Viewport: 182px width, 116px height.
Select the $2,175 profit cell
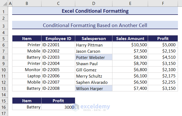pos(163,76)
